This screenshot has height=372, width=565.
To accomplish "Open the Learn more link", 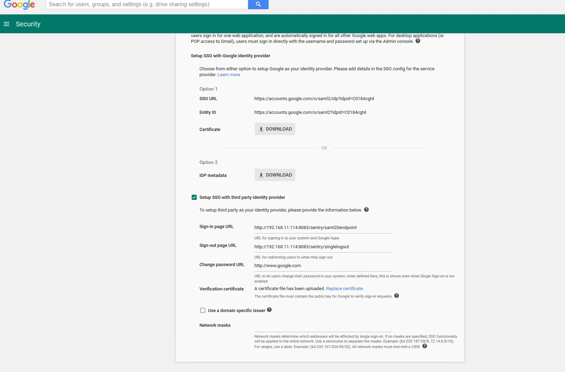I will click(x=229, y=75).
